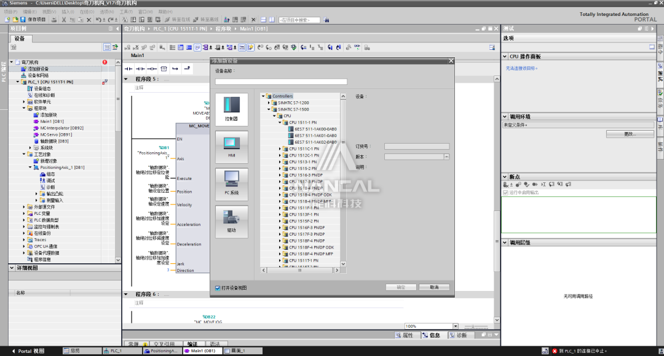664x356 pixels.
Task: Select the 控制器 controller category button
Action: click(231, 109)
